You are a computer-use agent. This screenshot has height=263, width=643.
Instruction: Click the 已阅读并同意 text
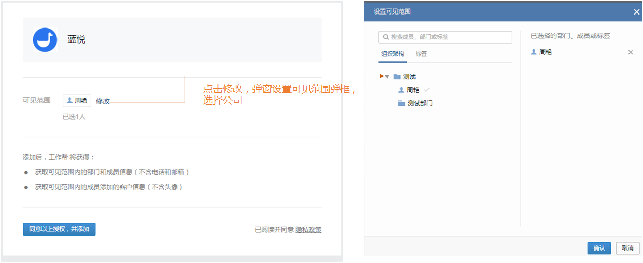pos(274,230)
